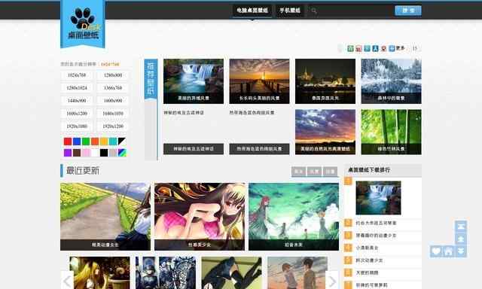Click the paw print site logo
The height and width of the screenshot is (289, 482).
83,23
